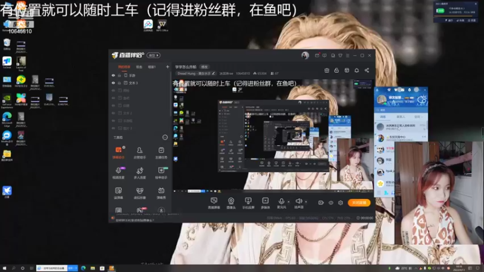Image resolution: width=484 pixels, height=272 pixels.
Task: Open 视频连麦 tool in the main toolbox
Action: point(119,173)
